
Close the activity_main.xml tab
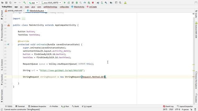24,11
